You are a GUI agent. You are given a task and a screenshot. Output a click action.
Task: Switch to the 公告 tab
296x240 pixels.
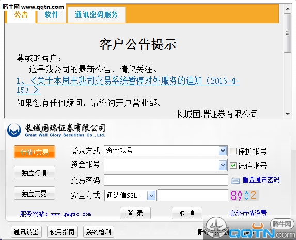tap(21, 15)
